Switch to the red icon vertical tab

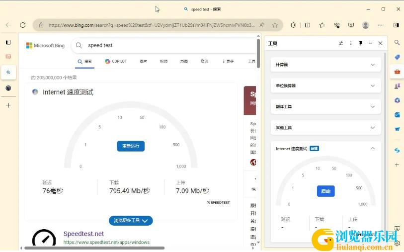click(8, 57)
